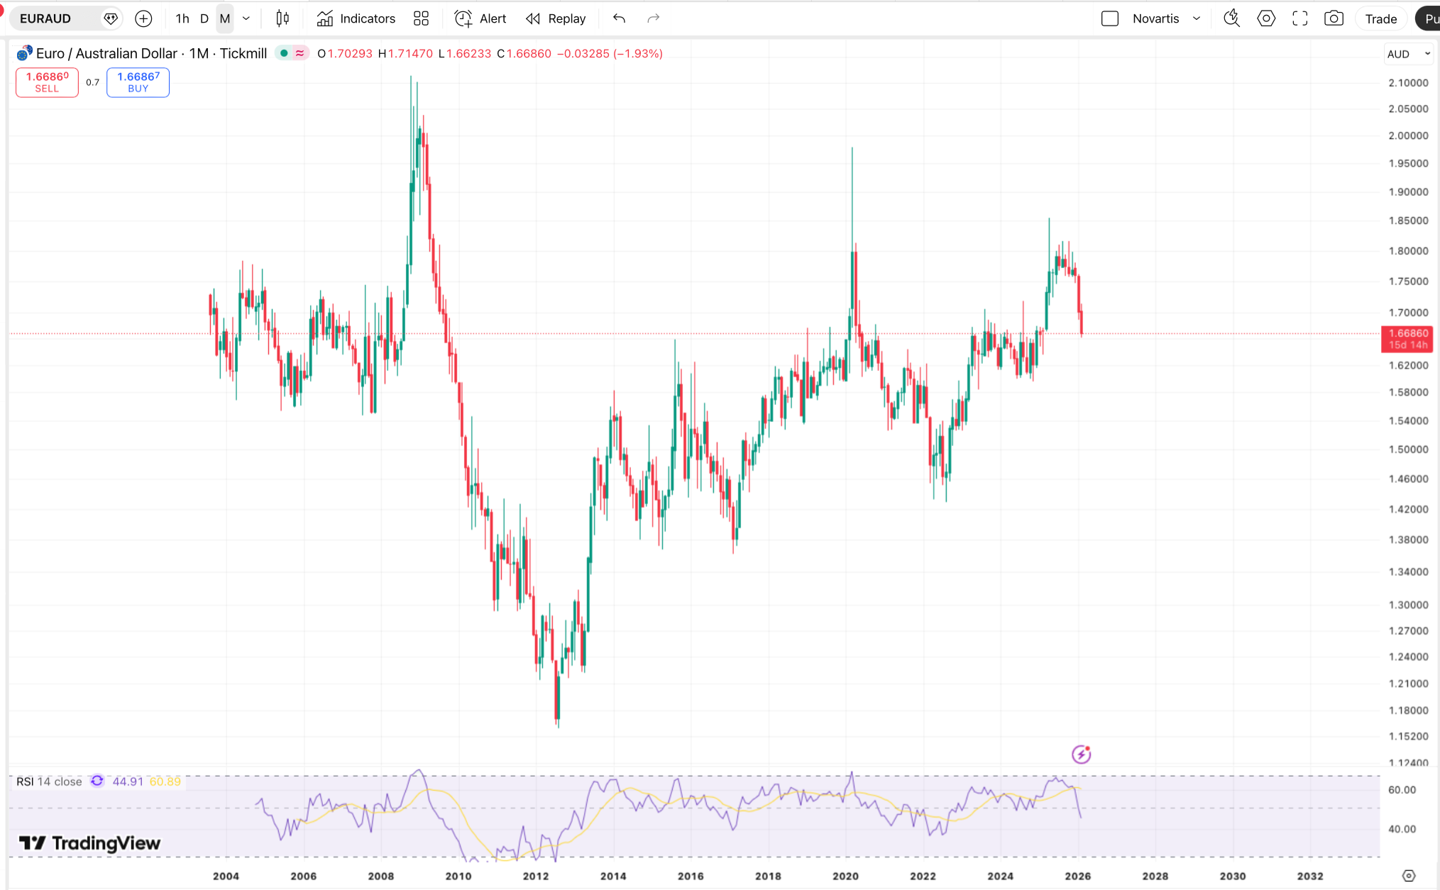Open the quick search lightning icon
The height and width of the screenshot is (890, 1440).
click(1231, 18)
